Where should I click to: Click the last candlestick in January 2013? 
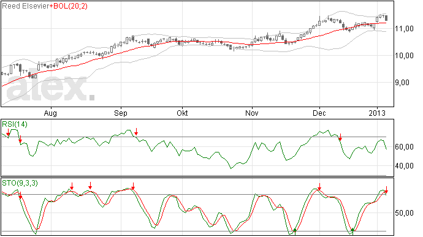tap(386, 18)
